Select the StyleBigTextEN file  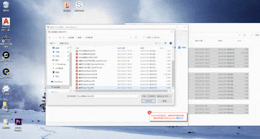(x=123, y=71)
